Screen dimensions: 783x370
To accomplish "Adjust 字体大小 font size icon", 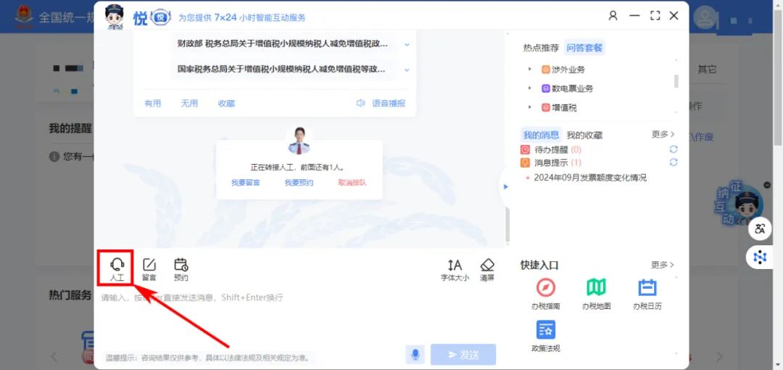I will [x=455, y=267].
